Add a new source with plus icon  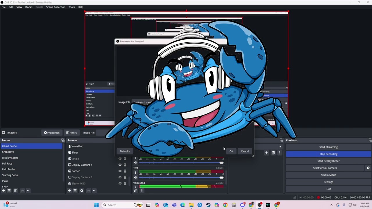tap(69, 191)
